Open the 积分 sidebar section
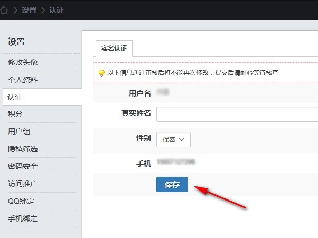 click(x=16, y=115)
